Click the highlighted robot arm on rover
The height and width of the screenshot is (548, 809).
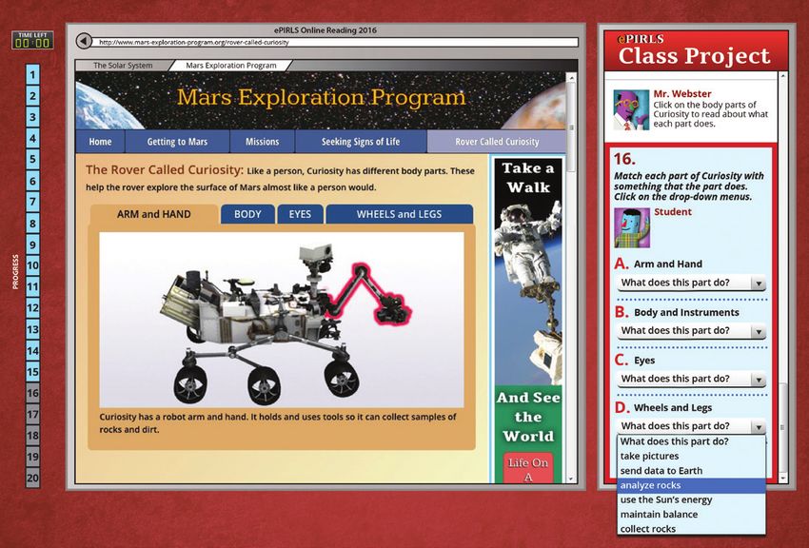click(369, 296)
